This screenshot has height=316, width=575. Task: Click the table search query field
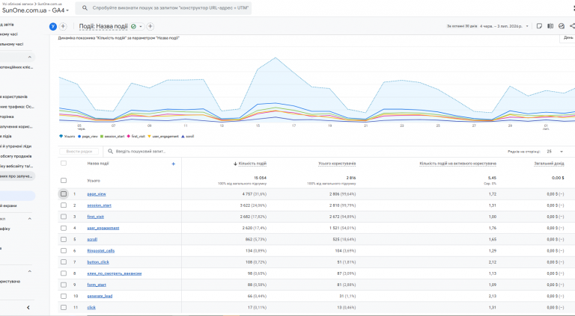(x=141, y=152)
